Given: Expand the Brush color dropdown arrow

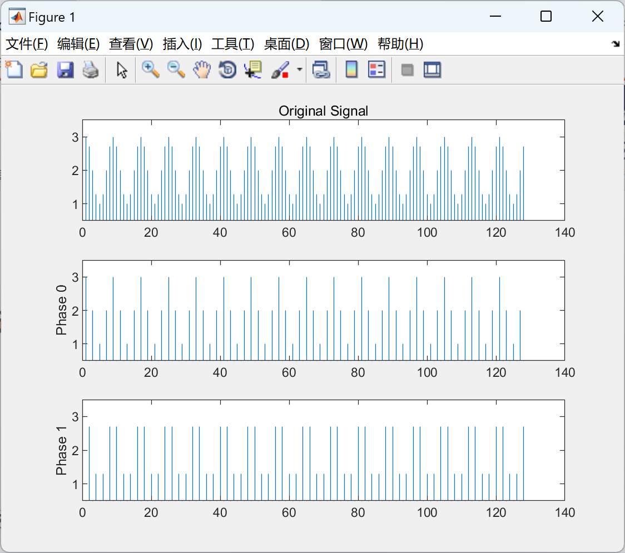Looking at the screenshot, I should pyautogui.click(x=300, y=69).
